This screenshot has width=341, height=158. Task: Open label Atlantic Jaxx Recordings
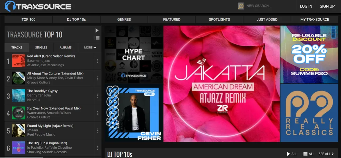click(x=45, y=65)
